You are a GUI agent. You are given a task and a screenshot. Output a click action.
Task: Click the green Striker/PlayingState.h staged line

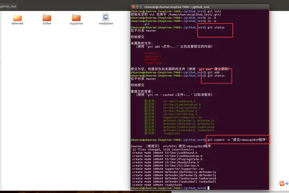point(173,108)
